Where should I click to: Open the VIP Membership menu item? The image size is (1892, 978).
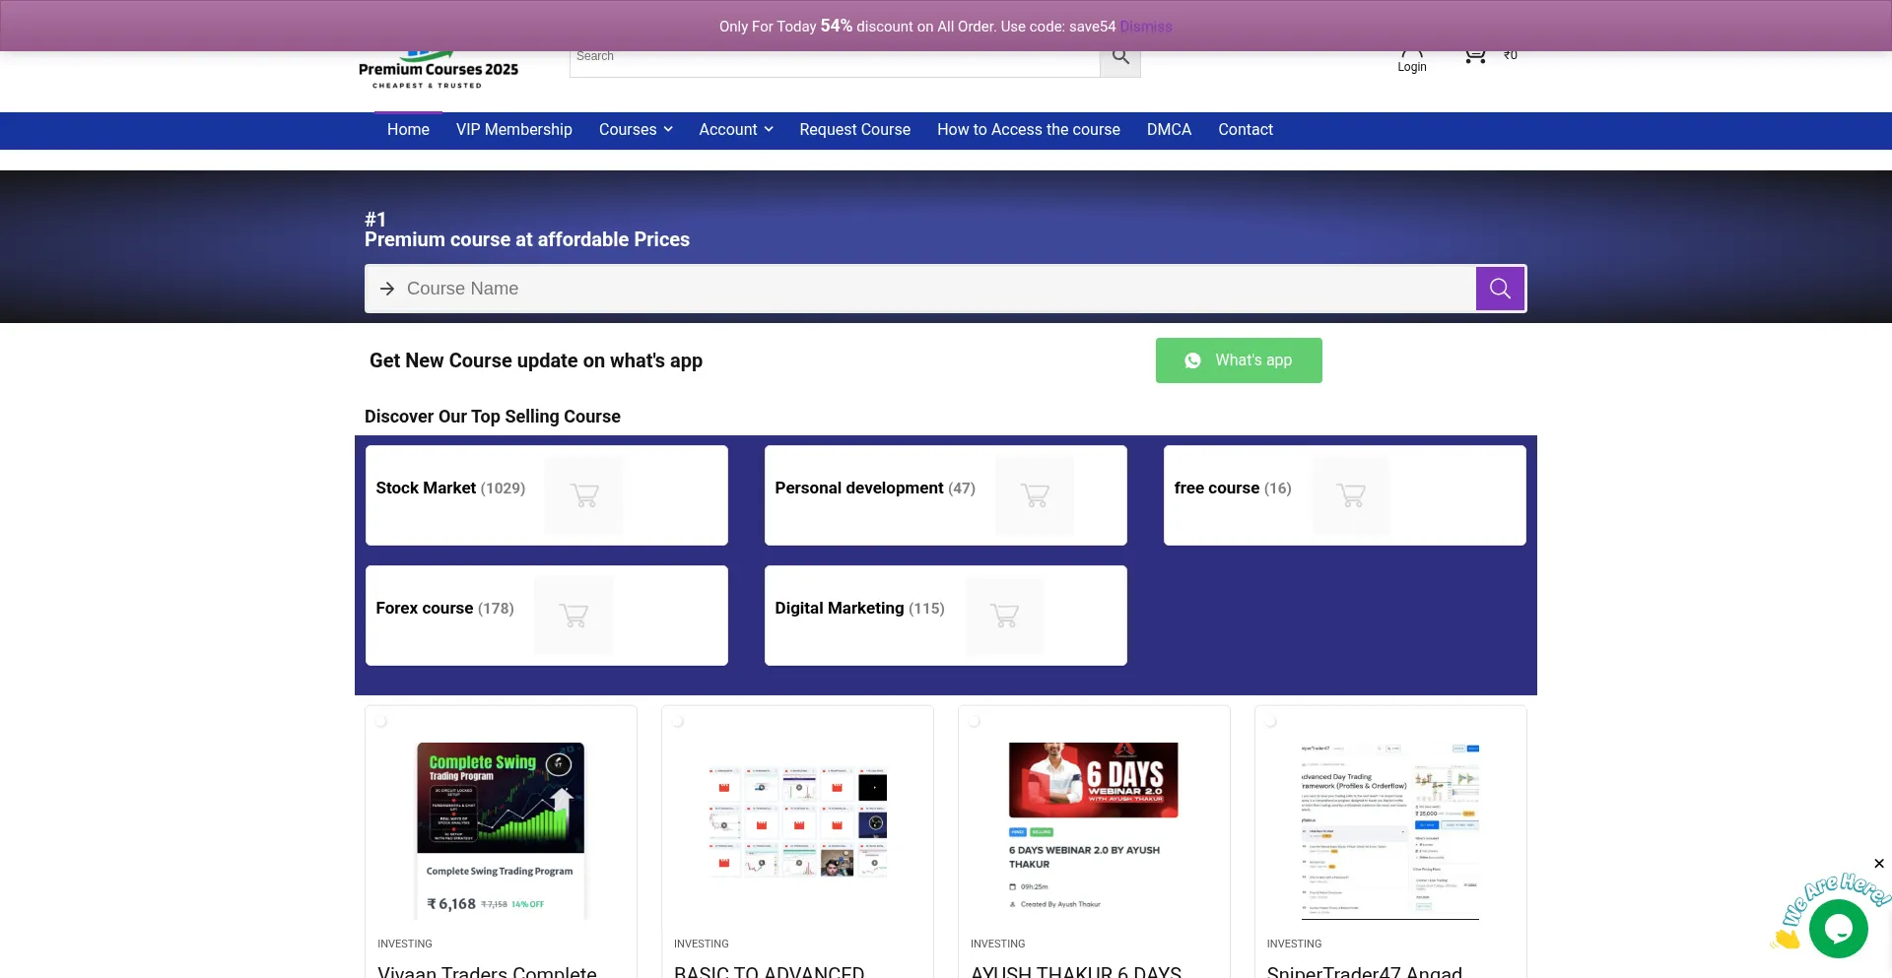click(x=513, y=130)
